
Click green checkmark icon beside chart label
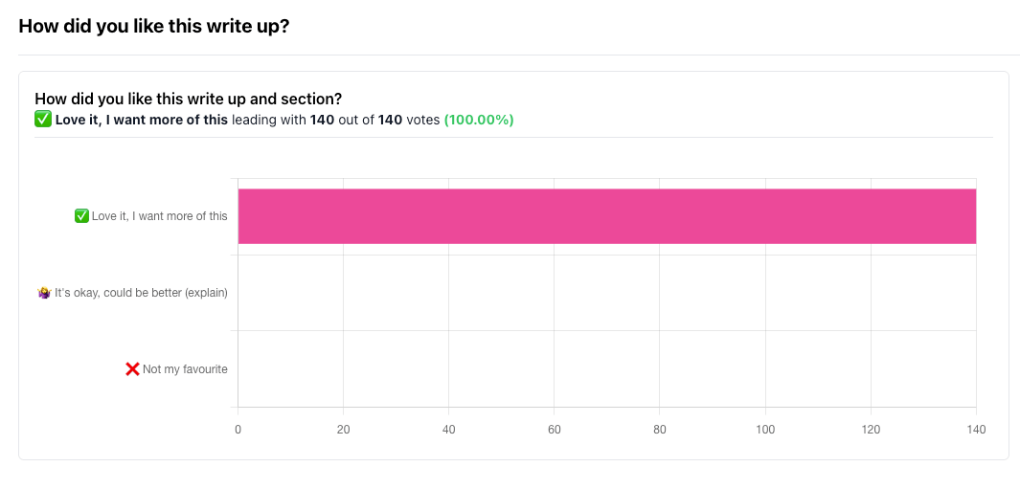(81, 216)
